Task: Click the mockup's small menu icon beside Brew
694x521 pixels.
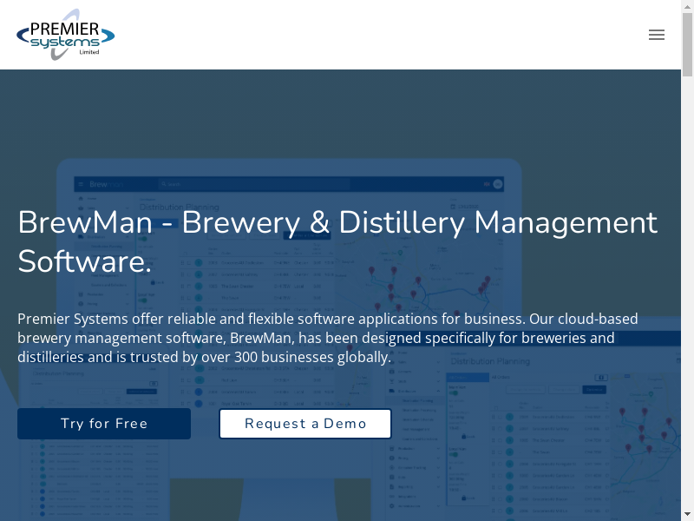Action: [x=80, y=184]
